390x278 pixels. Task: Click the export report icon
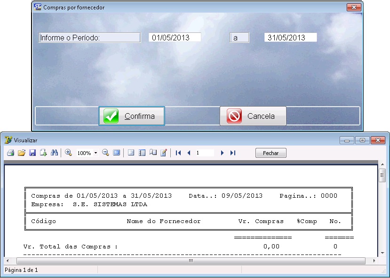[43, 153]
